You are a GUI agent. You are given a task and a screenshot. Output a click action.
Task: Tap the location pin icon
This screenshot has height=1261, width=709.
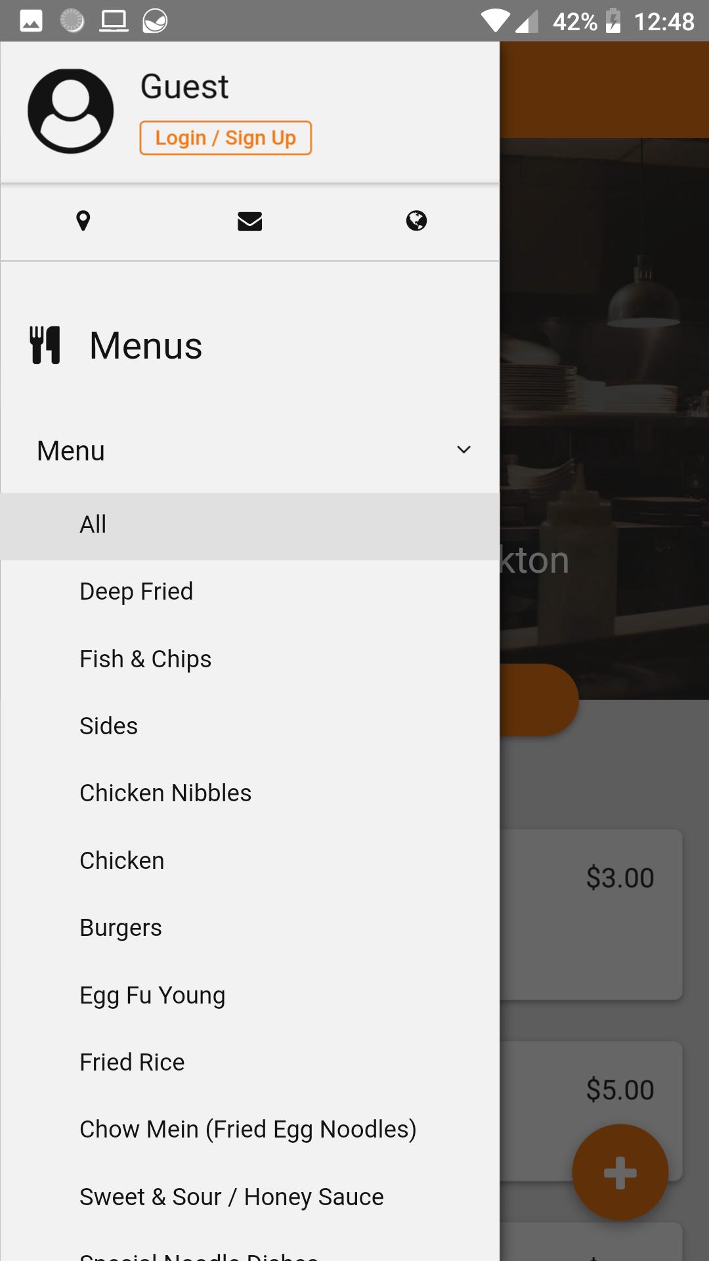pos(83,221)
